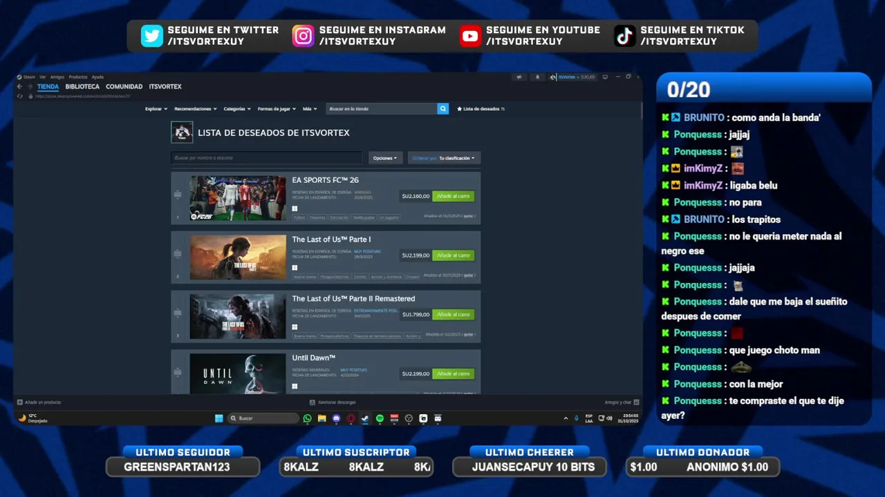
Task: Click the Amigos y chat icon at bottom right
Action: click(x=637, y=402)
